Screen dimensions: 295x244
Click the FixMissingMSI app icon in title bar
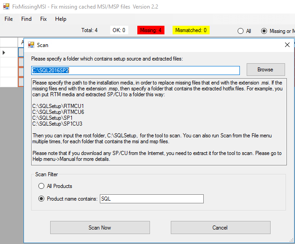coord(6,6)
